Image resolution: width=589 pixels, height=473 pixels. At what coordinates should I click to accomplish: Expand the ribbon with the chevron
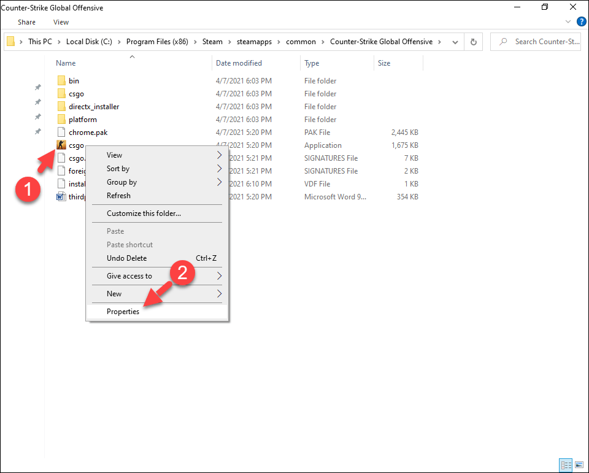coord(568,22)
